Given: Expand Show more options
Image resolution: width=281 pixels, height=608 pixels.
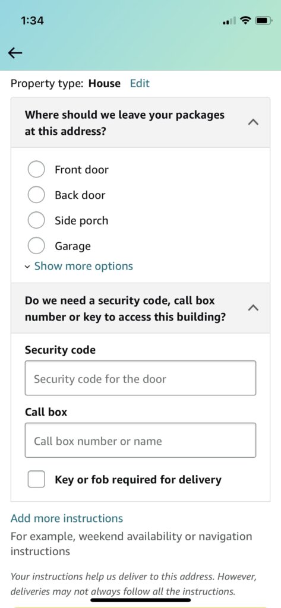Looking at the screenshot, I should [x=83, y=266].
